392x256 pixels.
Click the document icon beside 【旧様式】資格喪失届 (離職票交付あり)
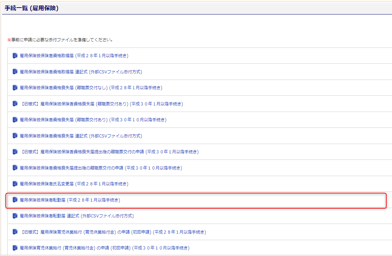point(15,104)
